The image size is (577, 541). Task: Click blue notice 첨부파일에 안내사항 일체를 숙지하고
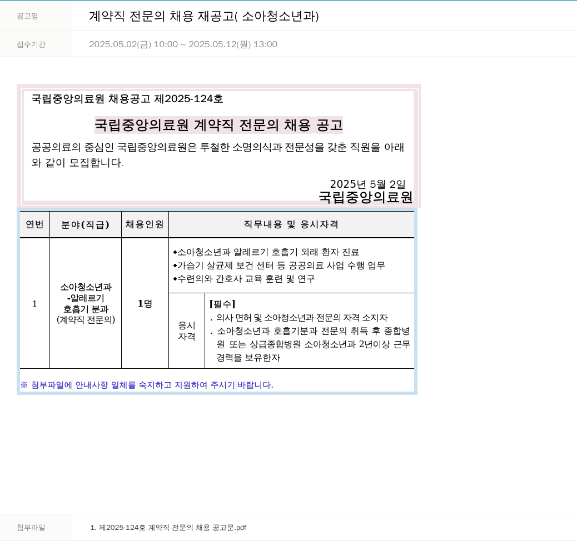point(147,385)
